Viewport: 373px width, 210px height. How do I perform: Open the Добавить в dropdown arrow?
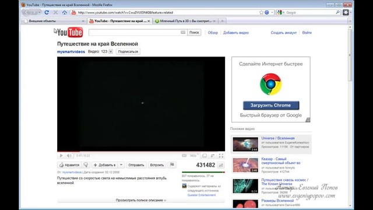coord(121,164)
